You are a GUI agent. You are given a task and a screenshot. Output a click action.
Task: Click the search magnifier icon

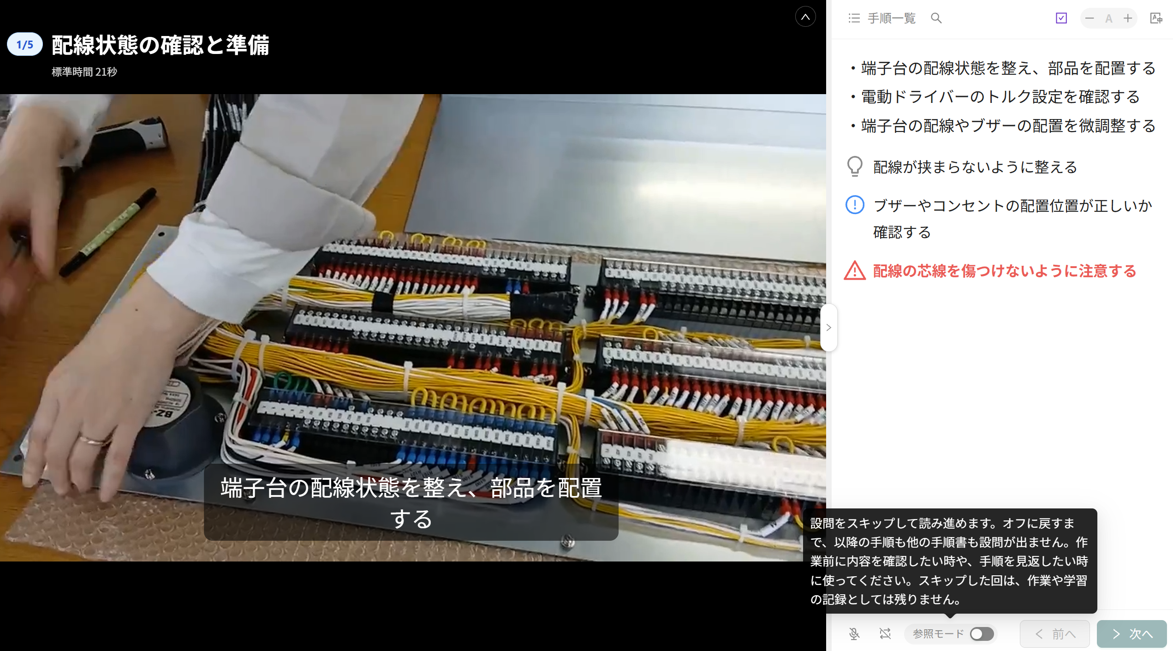[936, 18]
